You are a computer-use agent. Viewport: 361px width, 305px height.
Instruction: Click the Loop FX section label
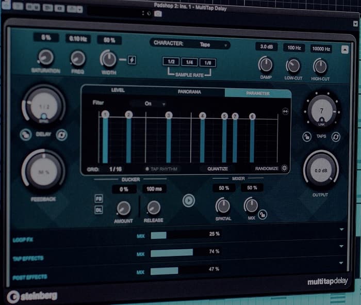[x=23, y=240]
